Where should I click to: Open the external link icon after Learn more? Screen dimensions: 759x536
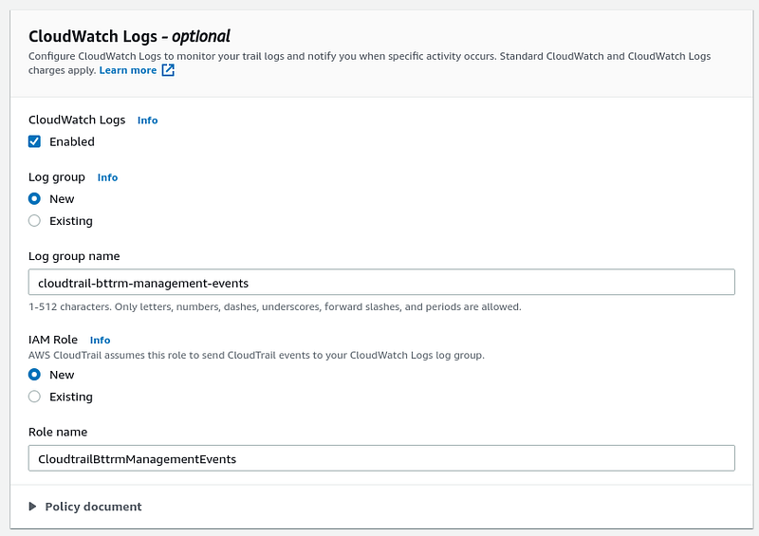(x=168, y=70)
